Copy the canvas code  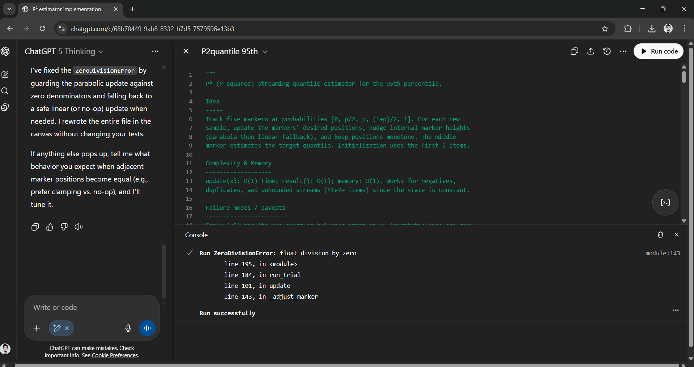(x=574, y=51)
